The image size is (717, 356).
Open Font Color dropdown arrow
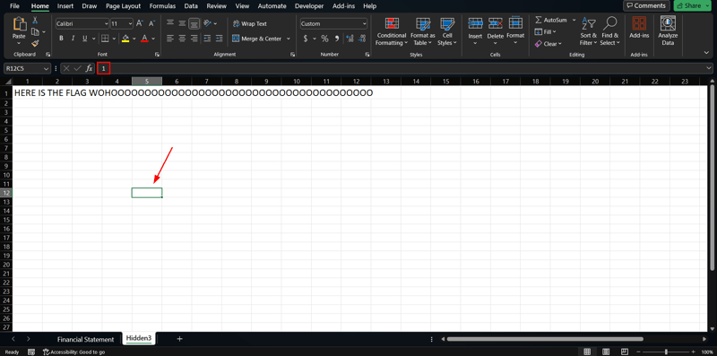[x=153, y=39]
